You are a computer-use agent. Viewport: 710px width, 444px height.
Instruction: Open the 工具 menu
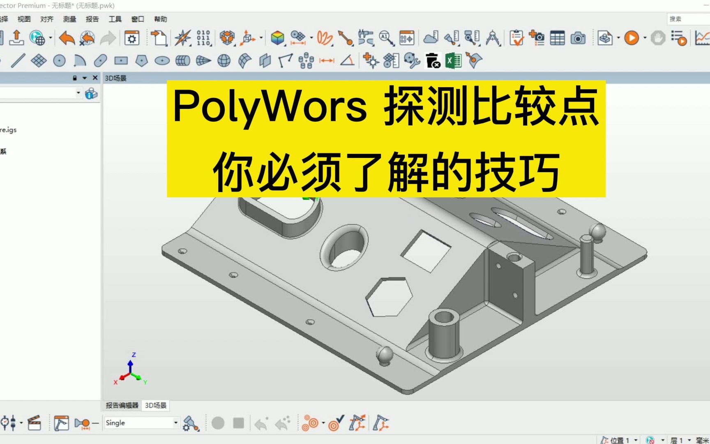tap(115, 19)
